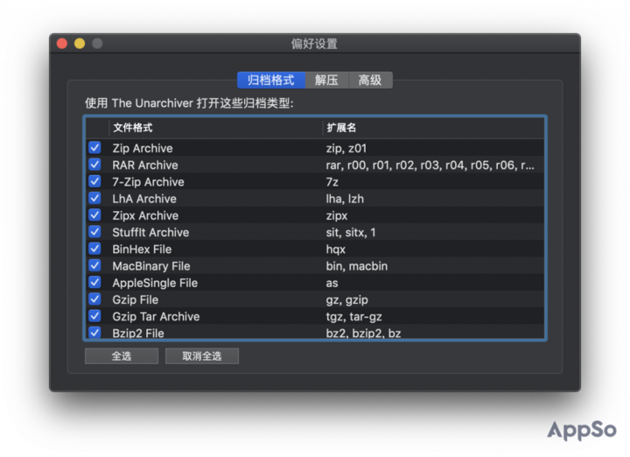Toggle the Gzip Tar Archive checkbox
Screen dimensions: 630x457
[x=94, y=316]
